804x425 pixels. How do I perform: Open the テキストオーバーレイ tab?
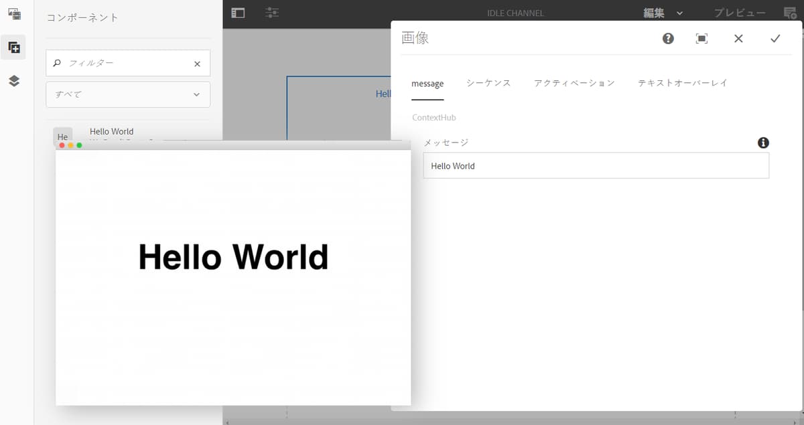pyautogui.click(x=682, y=83)
